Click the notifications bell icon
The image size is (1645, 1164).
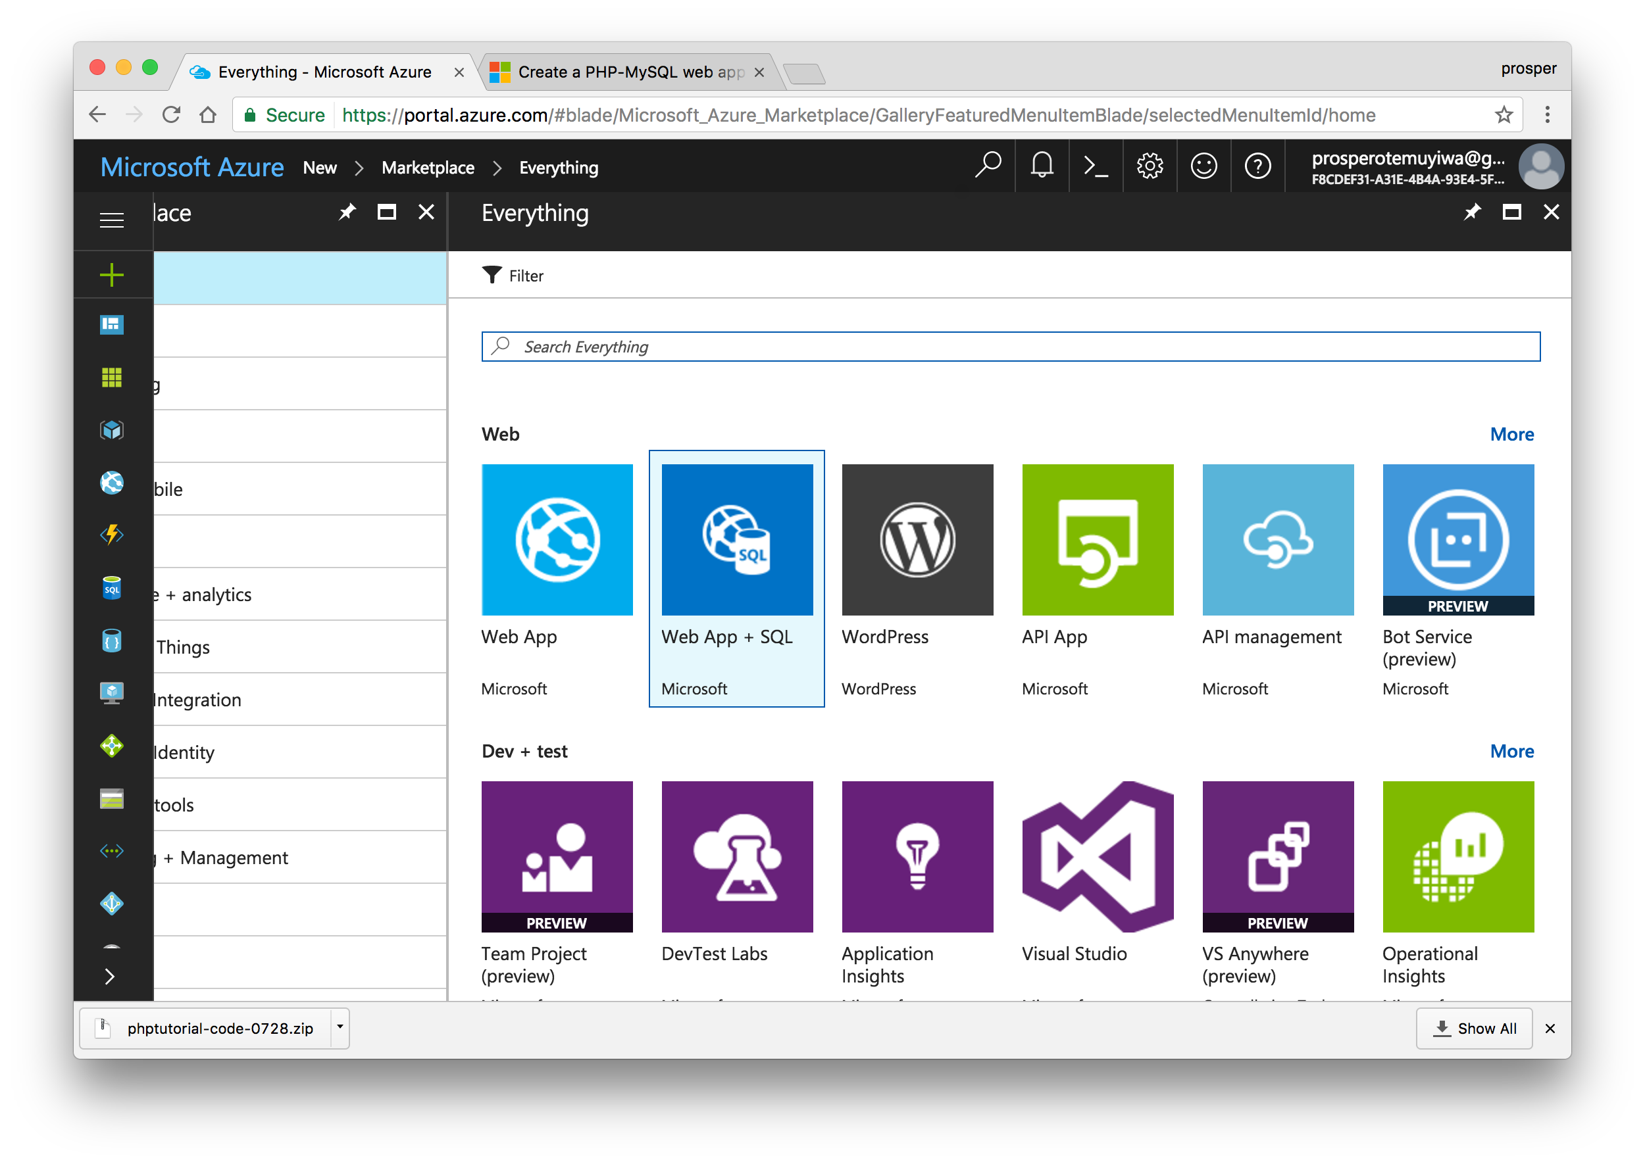1041,166
